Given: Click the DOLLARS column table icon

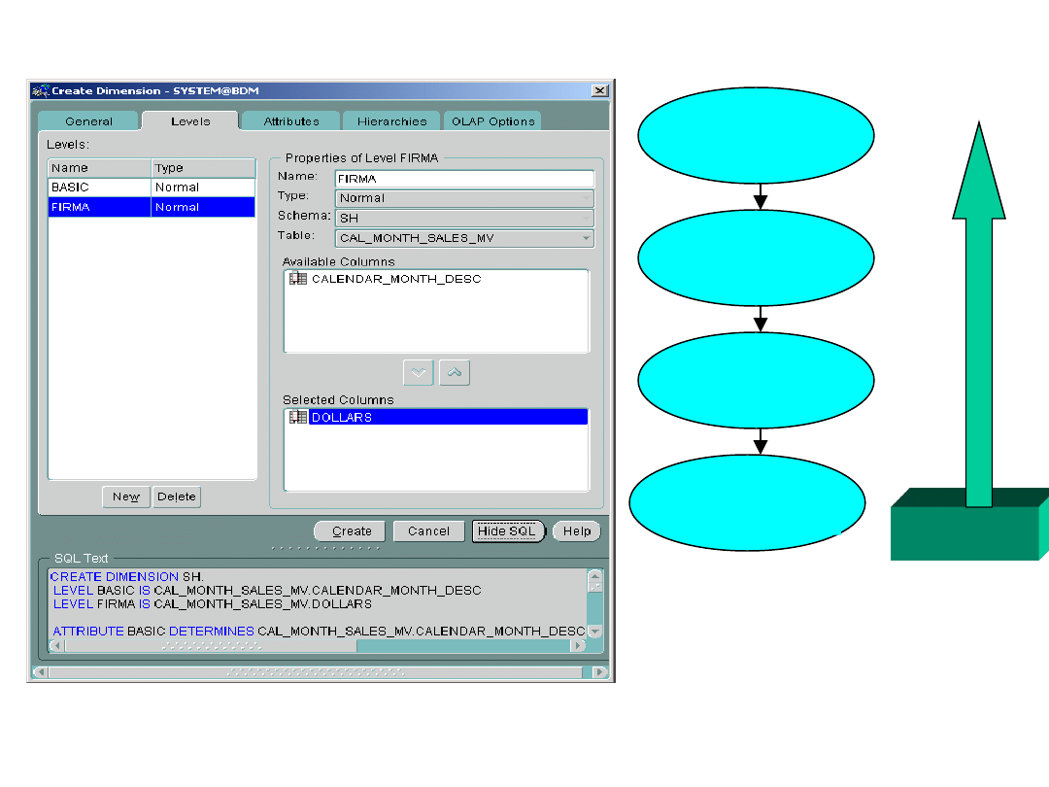Looking at the screenshot, I should tap(298, 417).
